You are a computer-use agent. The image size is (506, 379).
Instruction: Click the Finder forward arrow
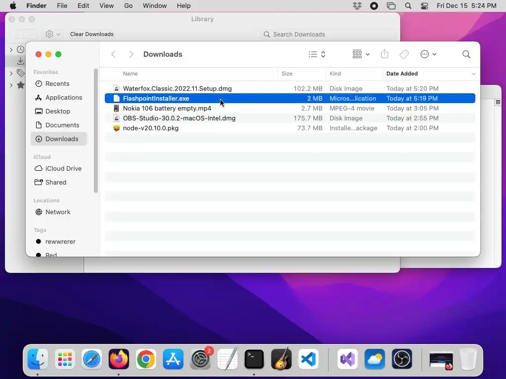pyautogui.click(x=131, y=54)
